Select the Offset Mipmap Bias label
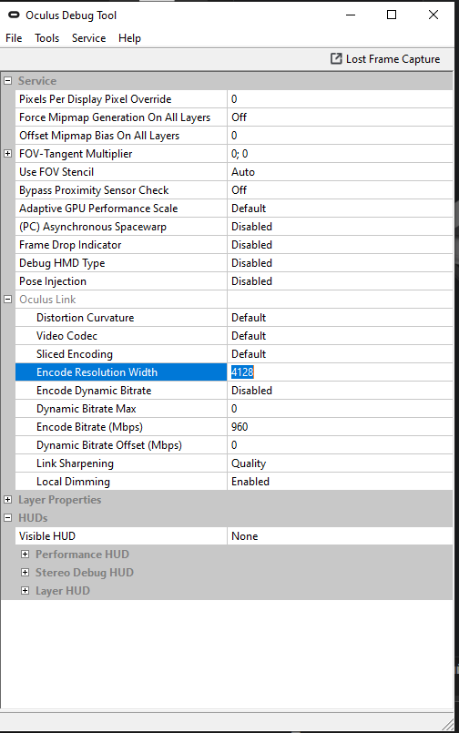The height and width of the screenshot is (733, 459). pos(99,136)
